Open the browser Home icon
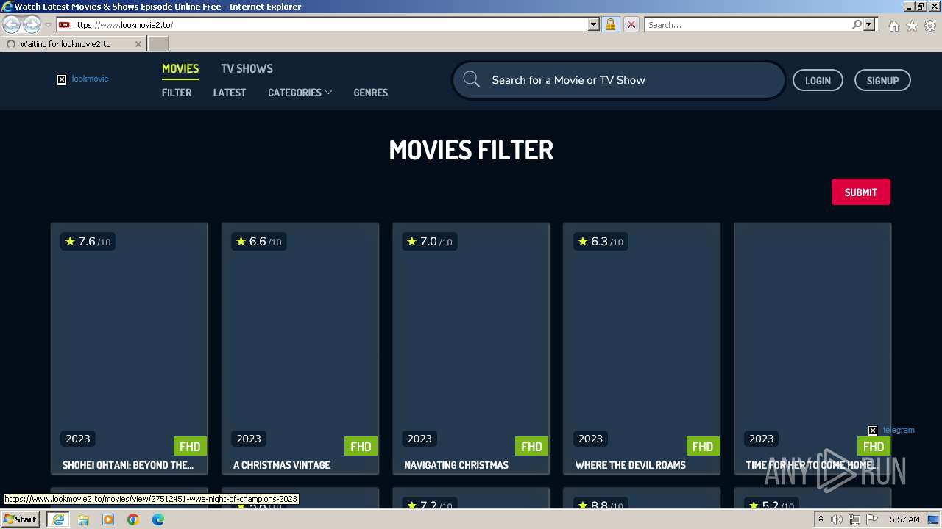Image resolution: width=942 pixels, height=529 pixels. (893, 26)
